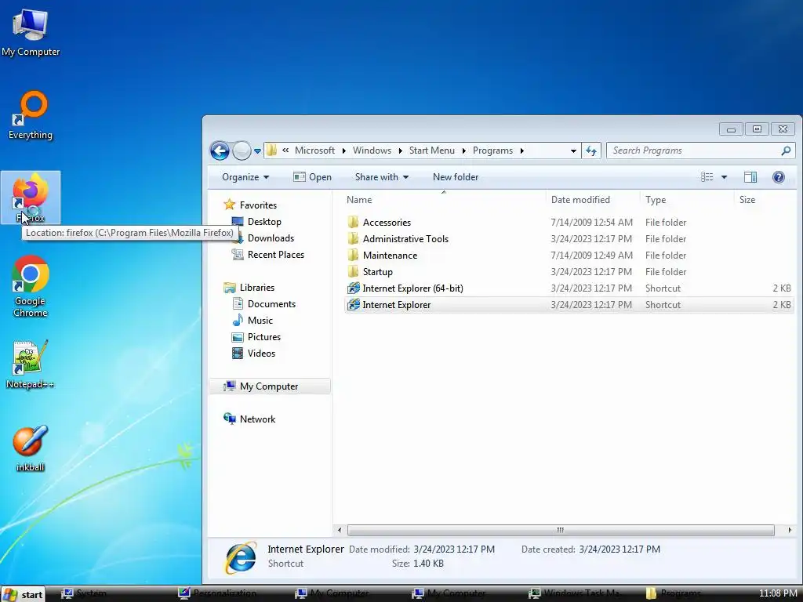Click Internet Explorer icon in details pane
The height and width of the screenshot is (602, 803).
[241, 557]
